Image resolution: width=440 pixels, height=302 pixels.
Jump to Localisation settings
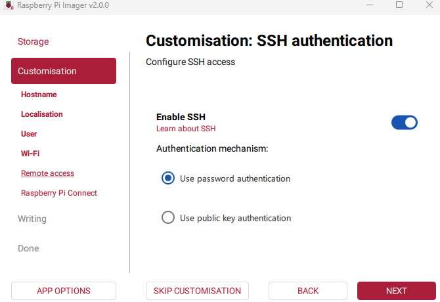tap(42, 114)
